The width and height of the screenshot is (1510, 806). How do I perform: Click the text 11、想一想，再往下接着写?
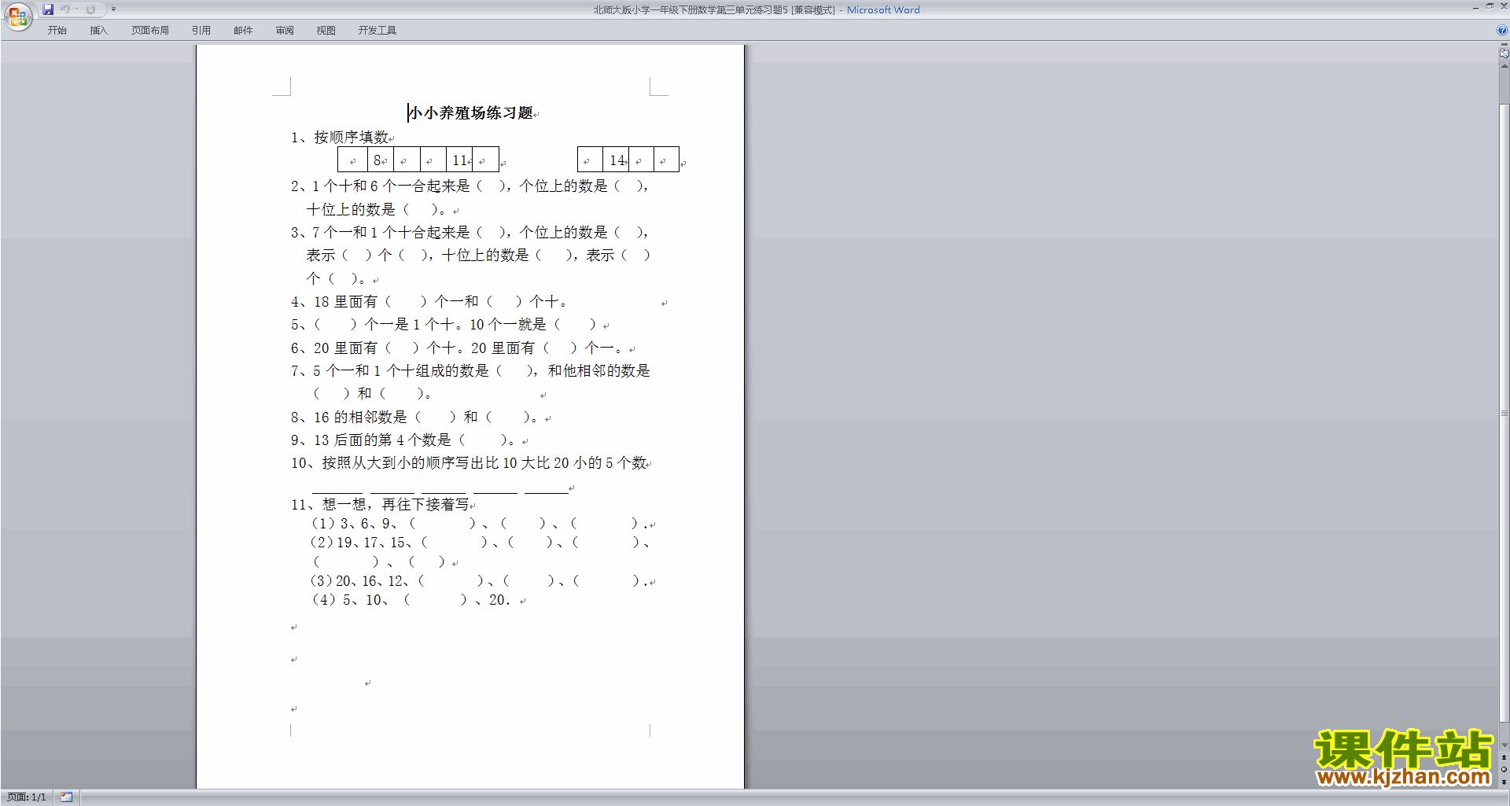pos(380,505)
